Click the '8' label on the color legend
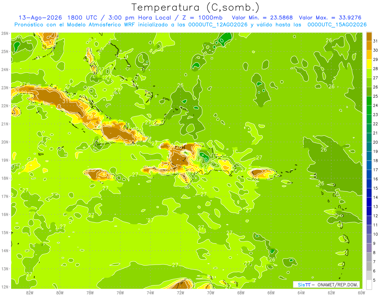 click(x=374, y=252)
